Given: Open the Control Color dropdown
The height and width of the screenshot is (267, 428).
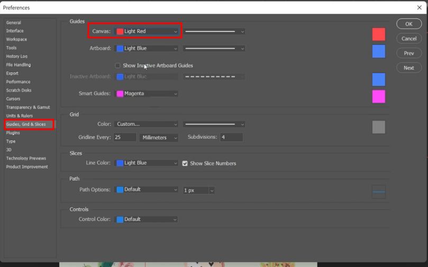Looking at the screenshot, I should pyautogui.click(x=147, y=219).
